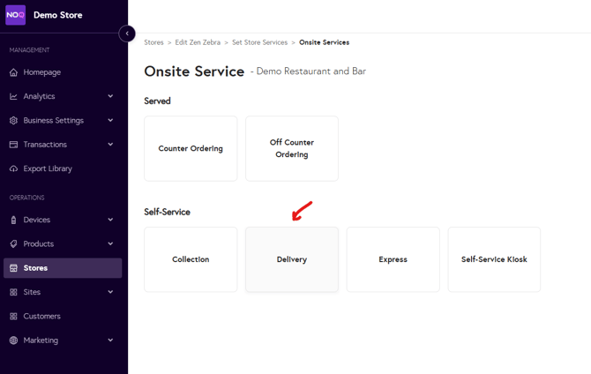The height and width of the screenshot is (374, 591).
Task: Click the Analytics chart icon
Action: tap(13, 96)
